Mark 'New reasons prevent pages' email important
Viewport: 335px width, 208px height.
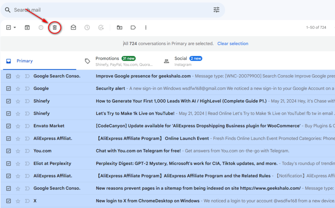[27, 188]
